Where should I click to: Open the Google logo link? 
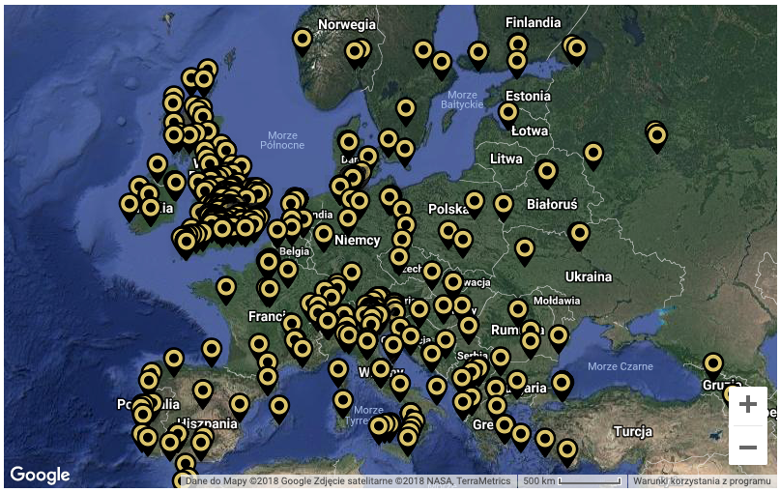pyautogui.click(x=40, y=475)
